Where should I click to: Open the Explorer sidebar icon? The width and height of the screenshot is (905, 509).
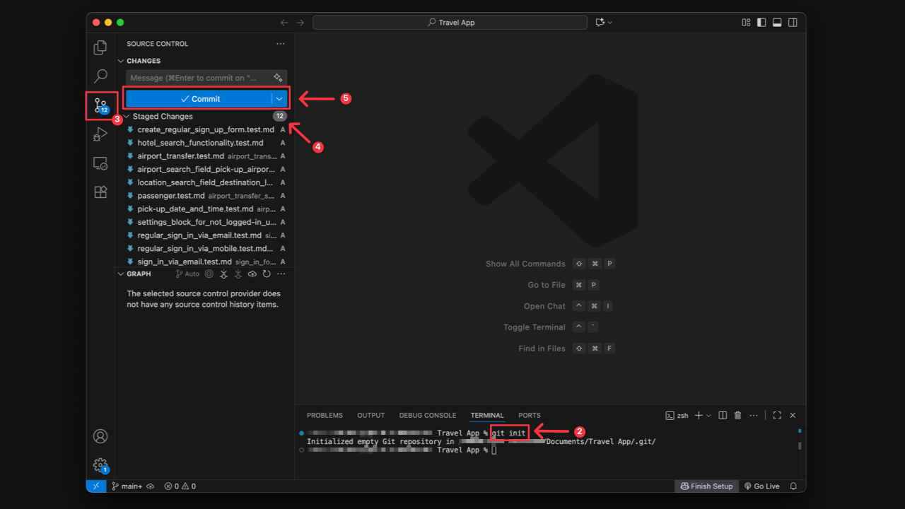tap(100, 47)
